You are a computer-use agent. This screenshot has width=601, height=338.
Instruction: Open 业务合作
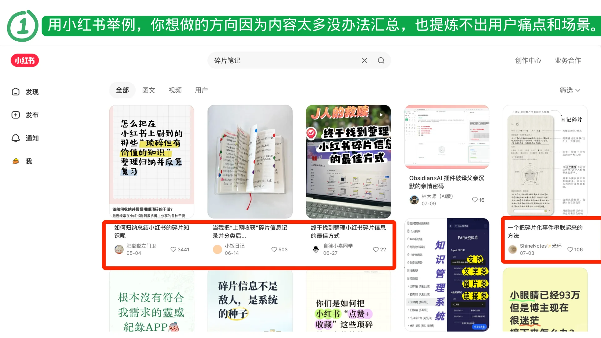click(x=568, y=60)
